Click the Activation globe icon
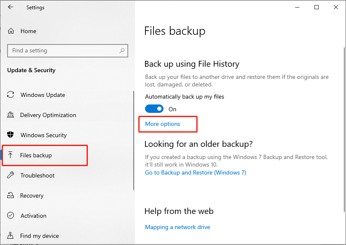This screenshot has height=245, width=346. coord(11,216)
